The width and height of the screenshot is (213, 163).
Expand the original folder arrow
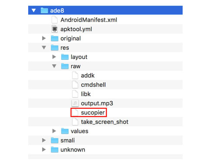tap(44, 38)
